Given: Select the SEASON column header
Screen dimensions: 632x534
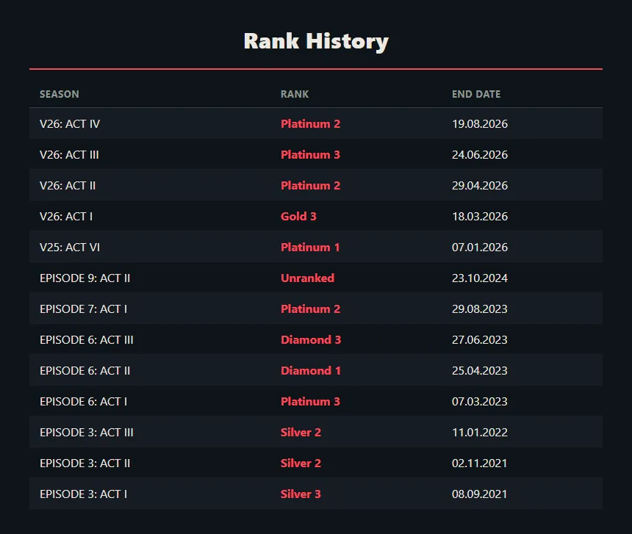Looking at the screenshot, I should [x=60, y=94].
